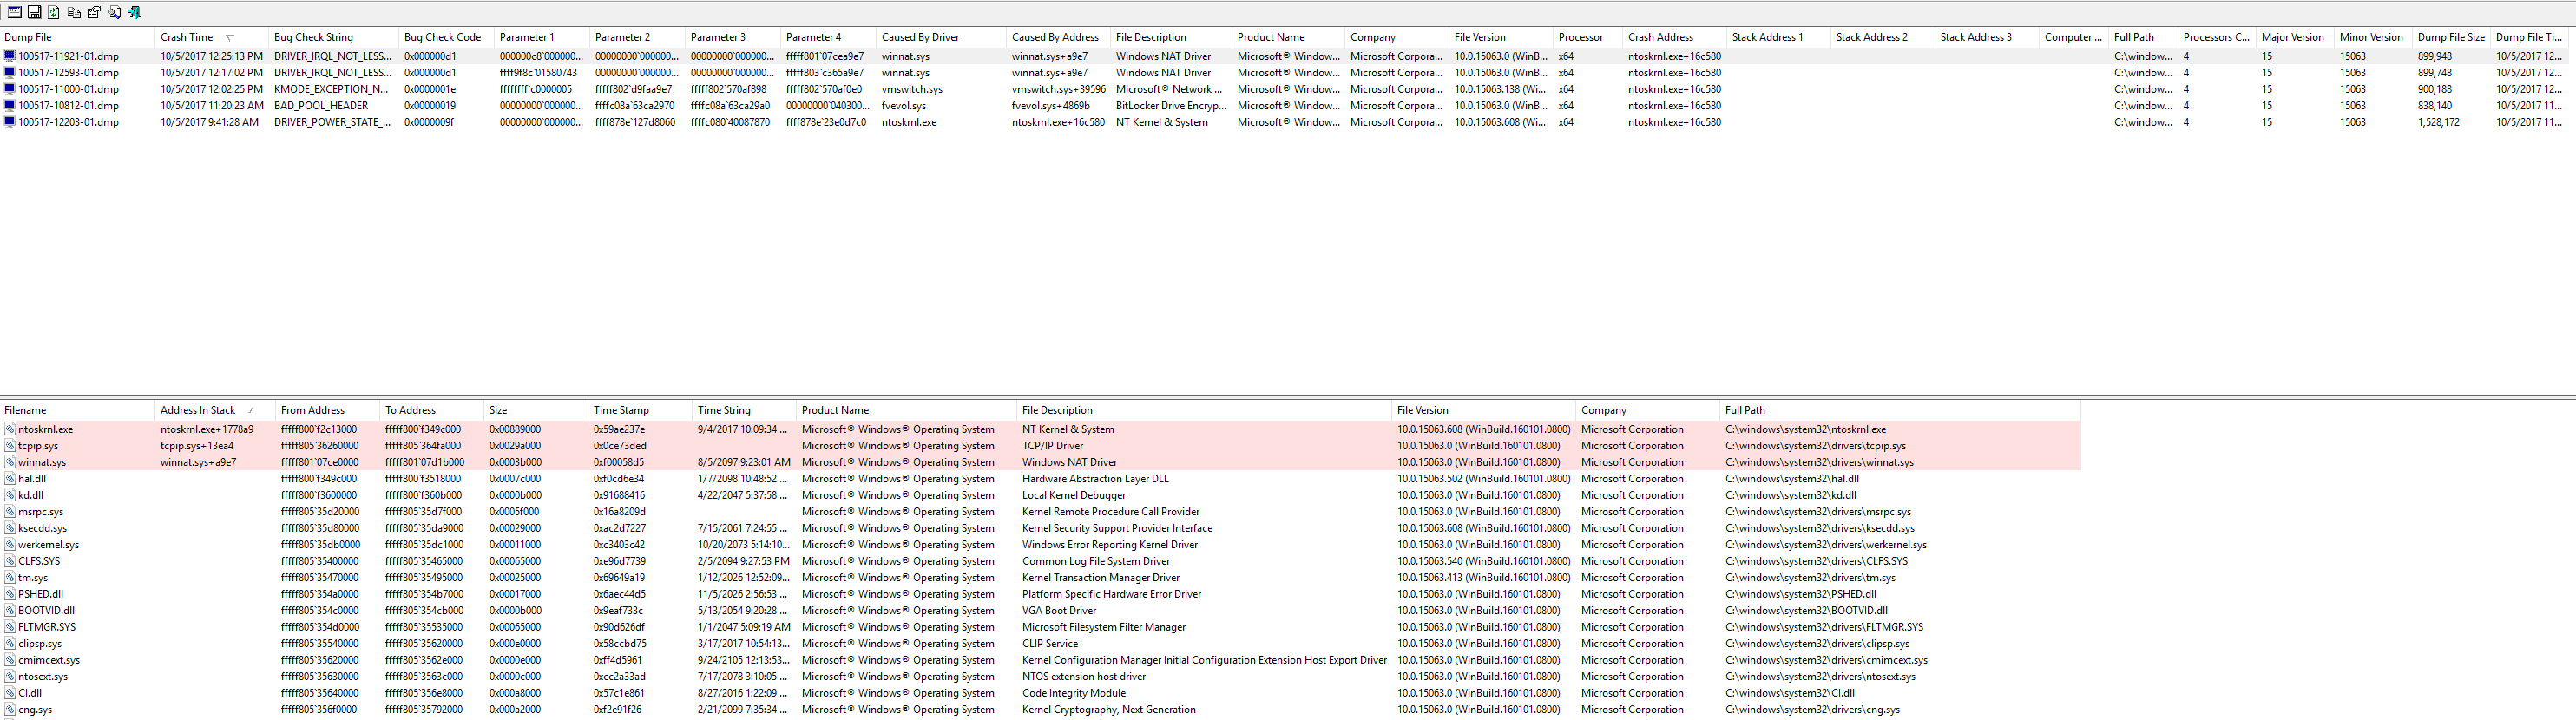Click the Address In Stack column header
Screen dimensions: 2576x720
pyautogui.click(x=216, y=411)
